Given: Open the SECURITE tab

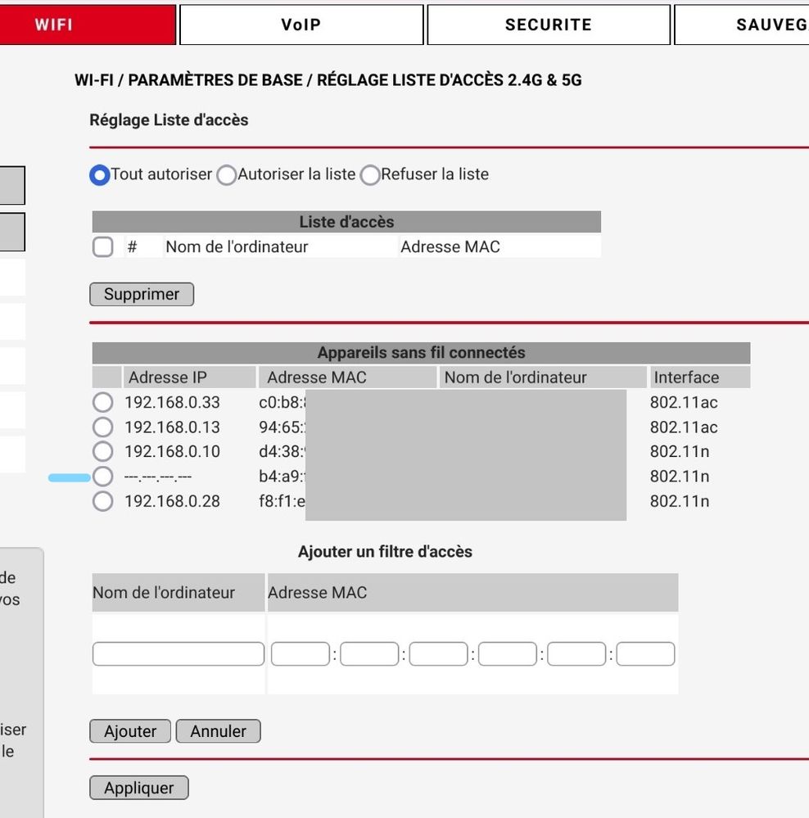Looking at the screenshot, I should pyautogui.click(x=548, y=25).
